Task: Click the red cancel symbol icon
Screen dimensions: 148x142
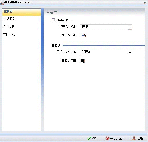Action: tap(107, 138)
